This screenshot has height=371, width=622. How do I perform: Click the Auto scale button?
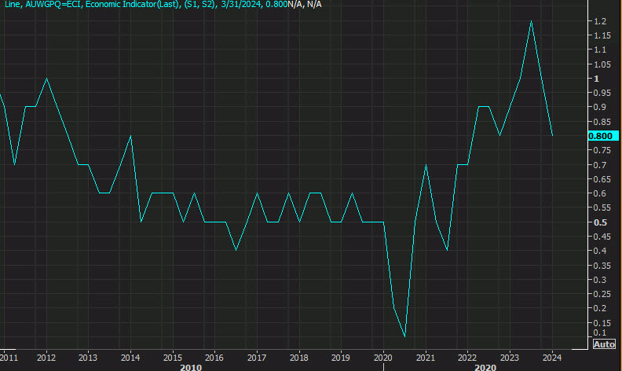[x=604, y=344]
